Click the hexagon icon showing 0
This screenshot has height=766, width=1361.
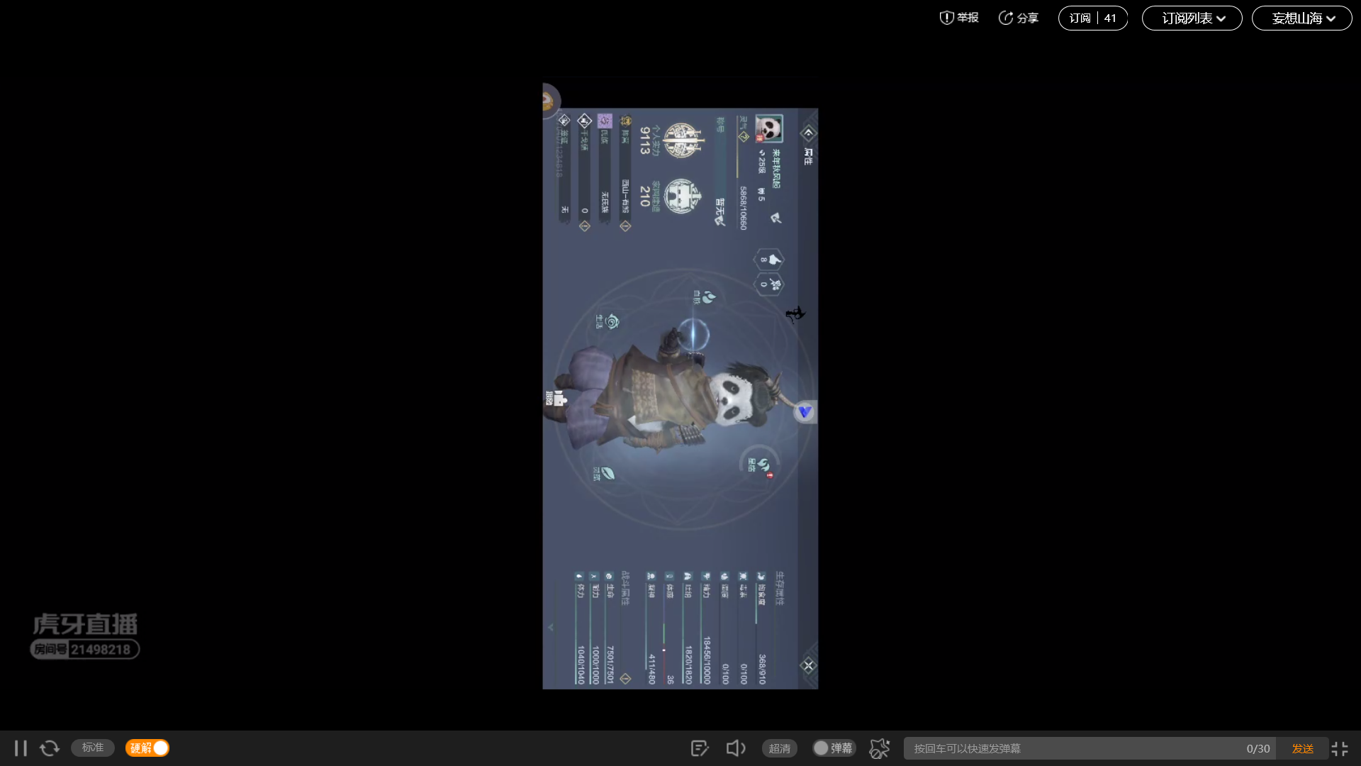tap(769, 284)
